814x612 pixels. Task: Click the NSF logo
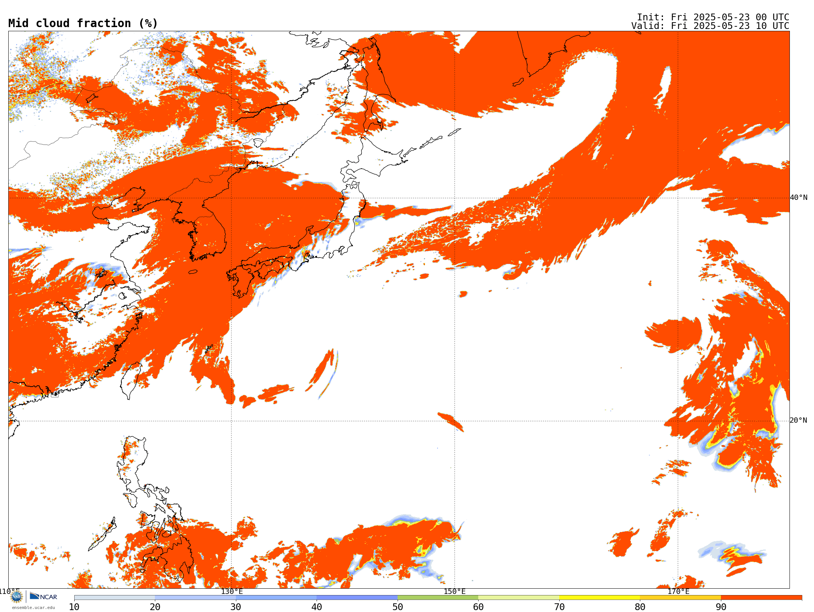pyautogui.click(x=17, y=597)
